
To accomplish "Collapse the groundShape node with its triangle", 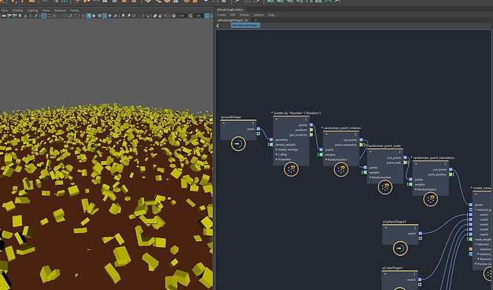I will (224, 123).
